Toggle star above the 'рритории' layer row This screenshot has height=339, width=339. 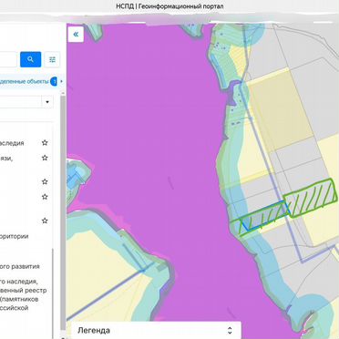(x=45, y=221)
